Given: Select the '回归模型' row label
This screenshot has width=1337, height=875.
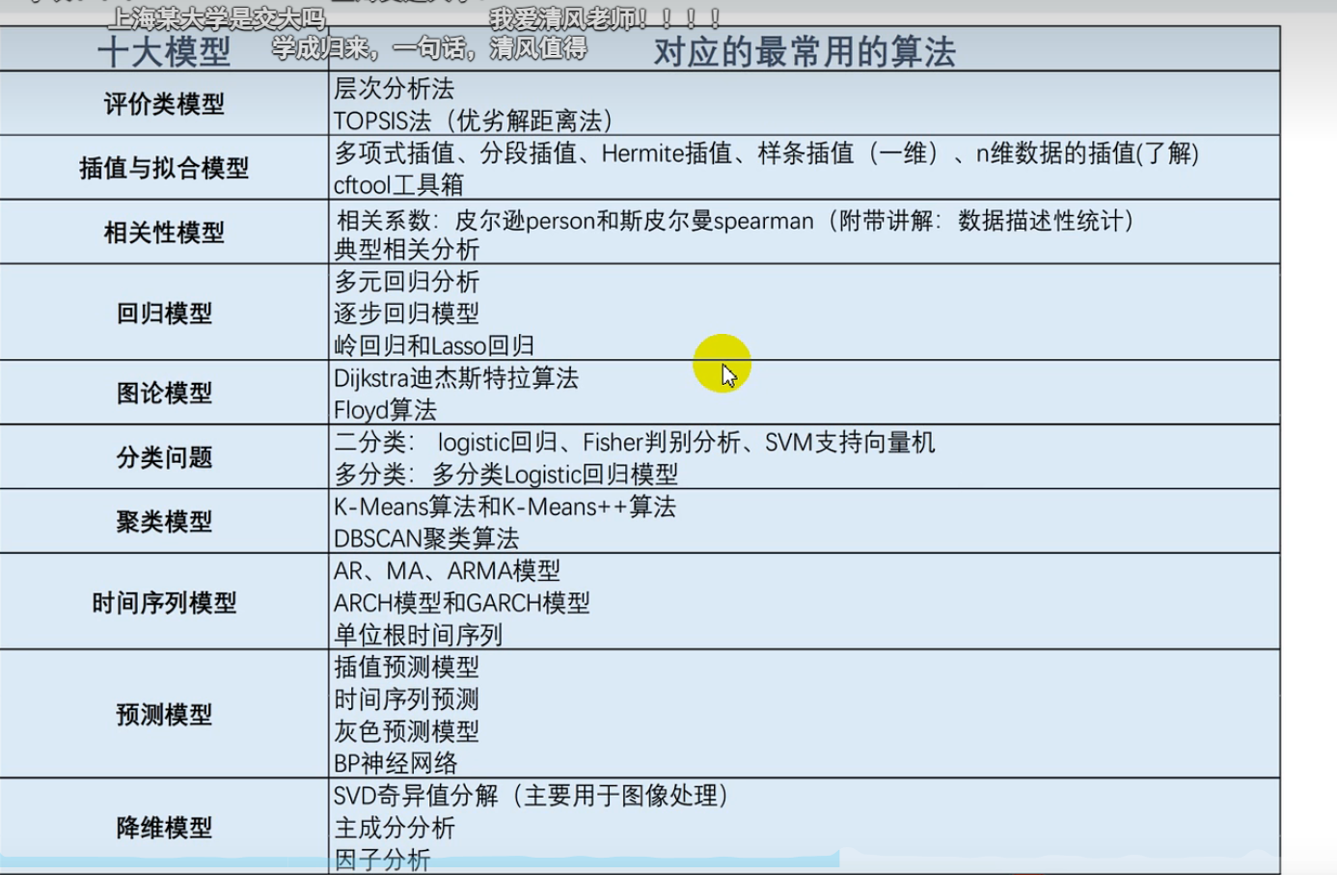Looking at the screenshot, I should (164, 314).
